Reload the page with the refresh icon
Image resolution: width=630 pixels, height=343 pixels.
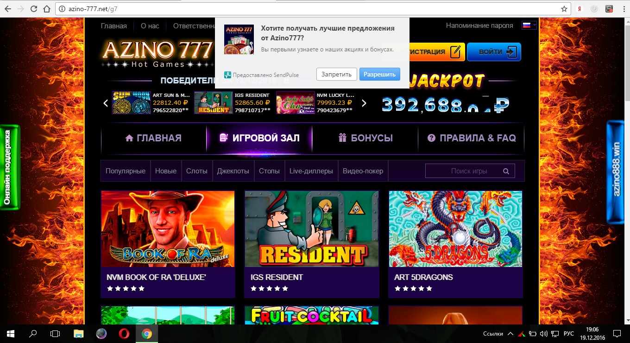click(x=33, y=9)
